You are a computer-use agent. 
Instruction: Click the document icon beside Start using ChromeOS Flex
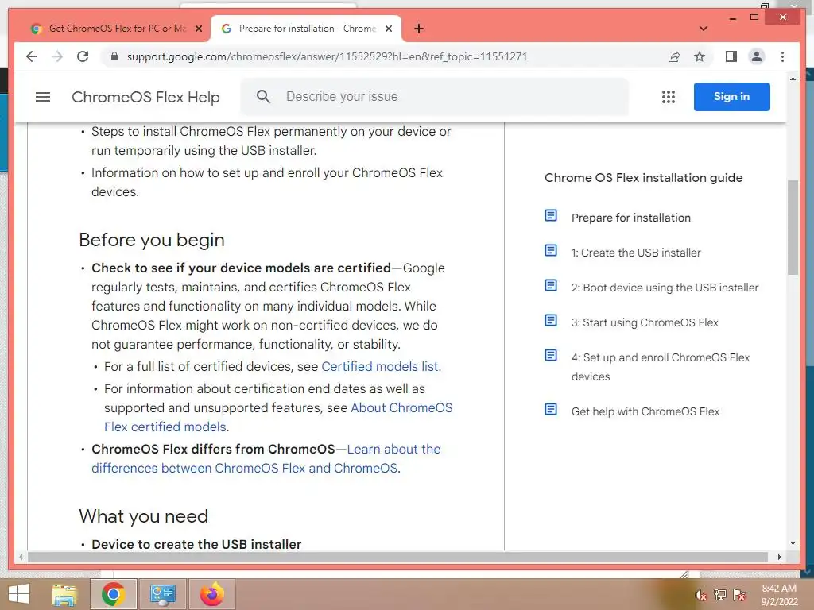(x=551, y=320)
